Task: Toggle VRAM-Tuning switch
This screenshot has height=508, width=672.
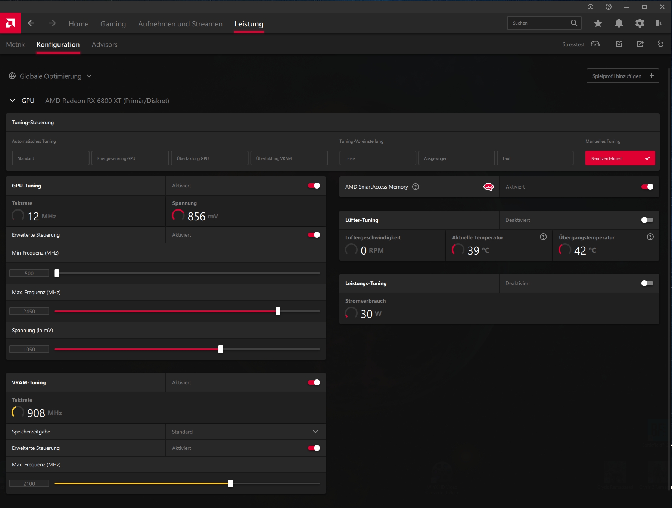Action: point(314,382)
